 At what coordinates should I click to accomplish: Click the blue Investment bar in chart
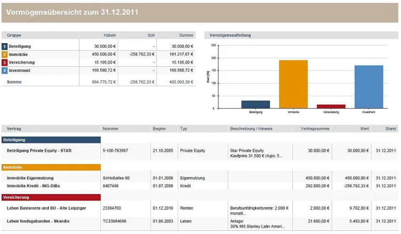tap(368, 87)
